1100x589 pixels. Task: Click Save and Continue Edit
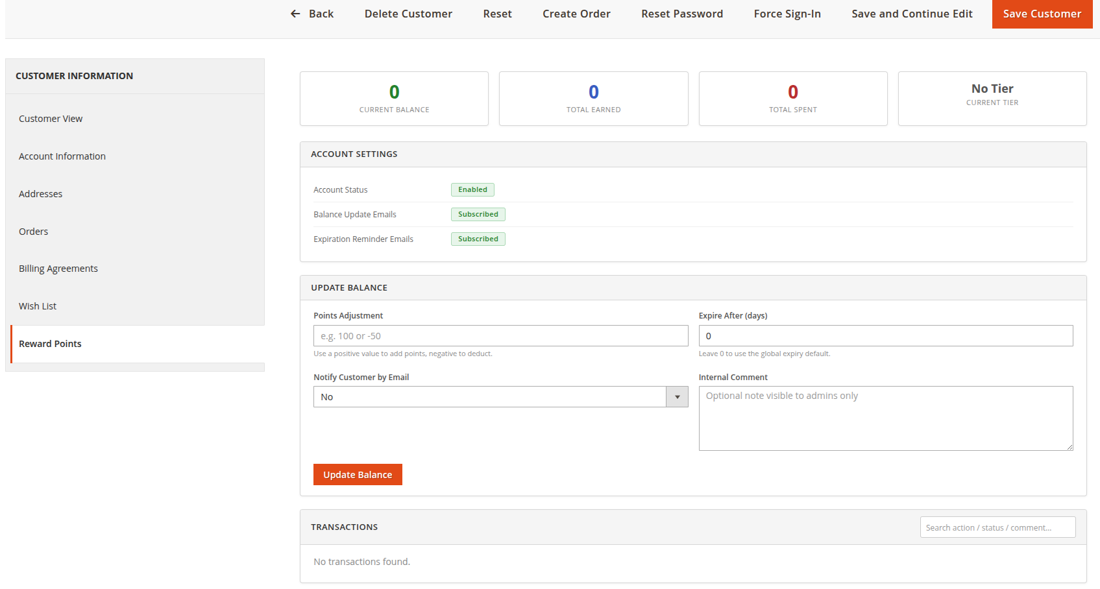912,14
